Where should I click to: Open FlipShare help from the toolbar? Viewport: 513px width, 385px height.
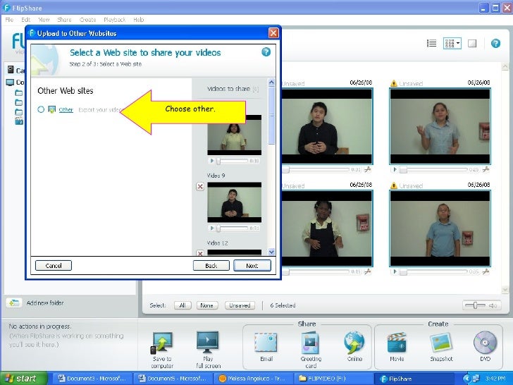[x=495, y=43]
